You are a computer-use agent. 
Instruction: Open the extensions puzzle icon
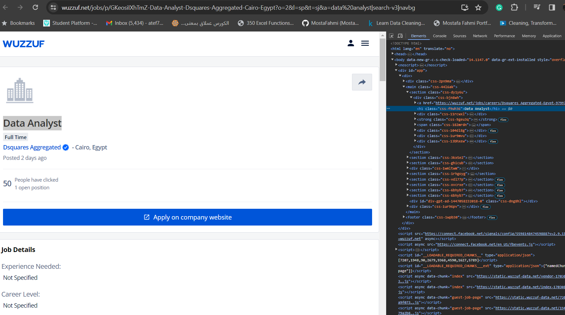514,7
